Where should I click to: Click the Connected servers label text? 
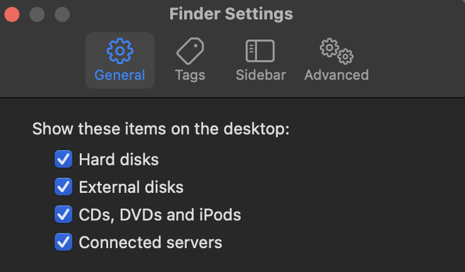(x=150, y=242)
